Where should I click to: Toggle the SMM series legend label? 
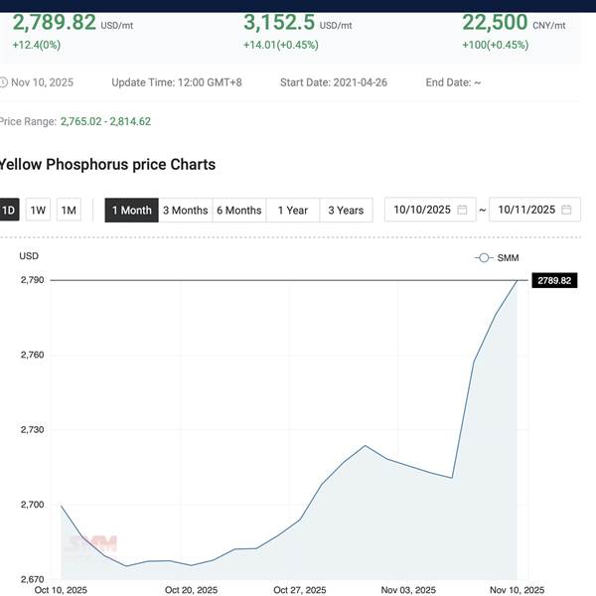(508, 257)
